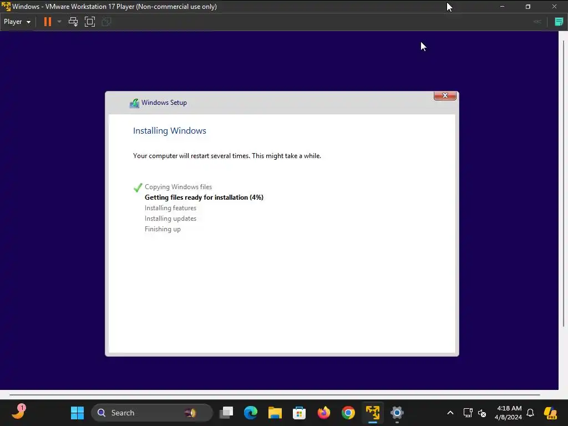Select 'Getting files ready for installation (4%)' text
The image size is (568, 426).
click(x=204, y=197)
